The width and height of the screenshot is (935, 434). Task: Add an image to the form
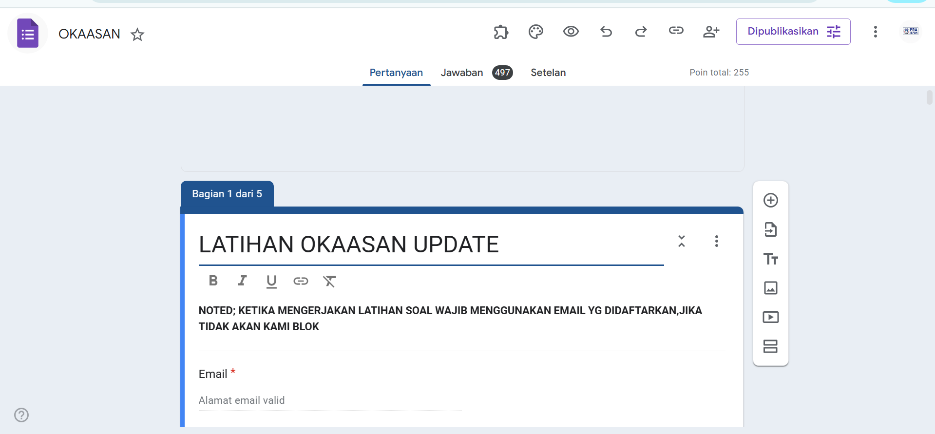pyautogui.click(x=770, y=288)
